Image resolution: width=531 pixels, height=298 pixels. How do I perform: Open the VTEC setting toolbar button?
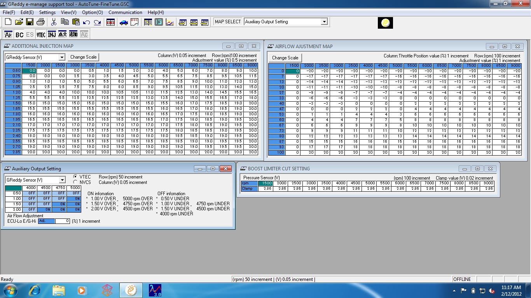(x=41, y=35)
